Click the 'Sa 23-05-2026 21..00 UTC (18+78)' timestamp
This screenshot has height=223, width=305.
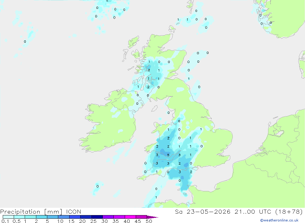[x=239, y=212]
